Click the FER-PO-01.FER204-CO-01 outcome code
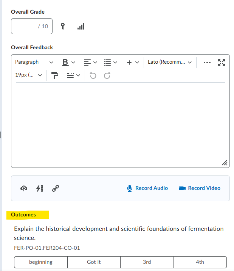The image size is (234, 271). (x=47, y=248)
